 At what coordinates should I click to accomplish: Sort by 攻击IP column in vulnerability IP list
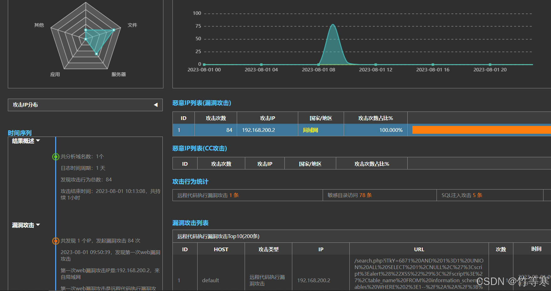point(268,118)
